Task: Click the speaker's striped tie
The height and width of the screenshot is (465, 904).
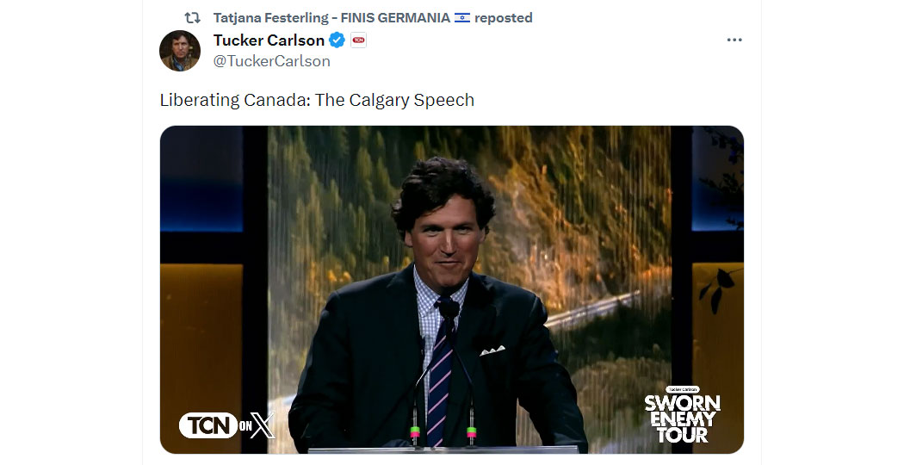Action: [439, 375]
